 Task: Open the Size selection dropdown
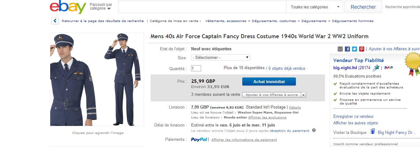[220, 57]
